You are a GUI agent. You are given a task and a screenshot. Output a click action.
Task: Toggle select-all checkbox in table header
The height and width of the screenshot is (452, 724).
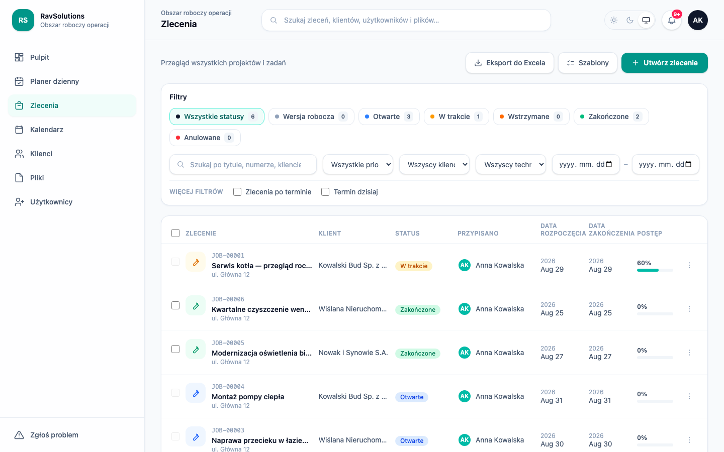point(175,233)
